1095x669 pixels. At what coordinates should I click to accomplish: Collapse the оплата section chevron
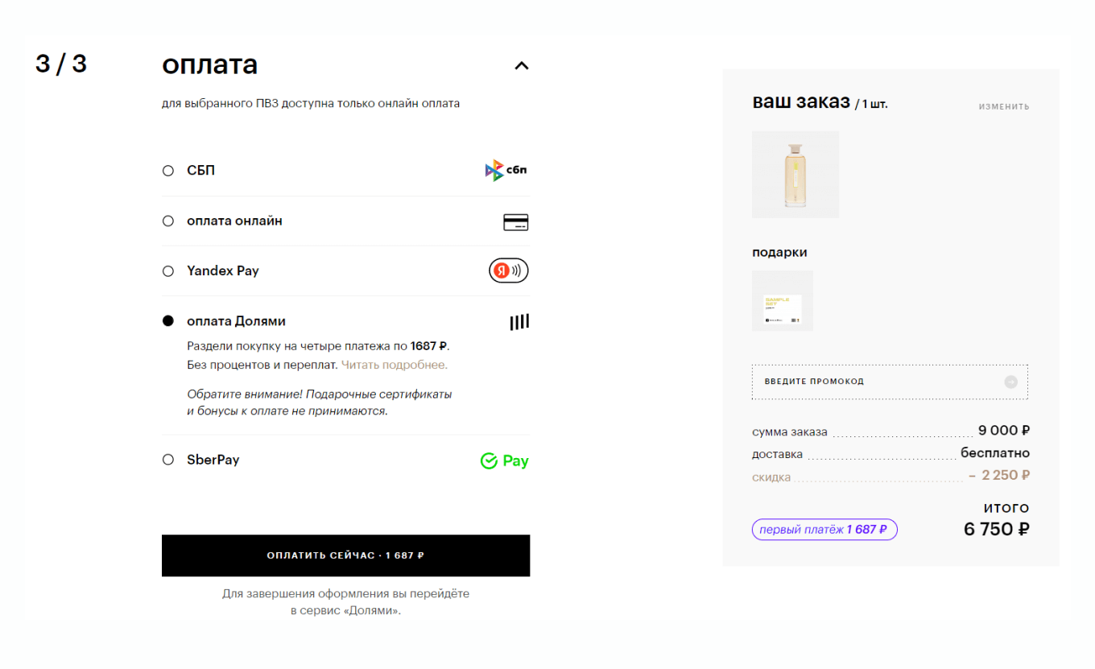522,66
